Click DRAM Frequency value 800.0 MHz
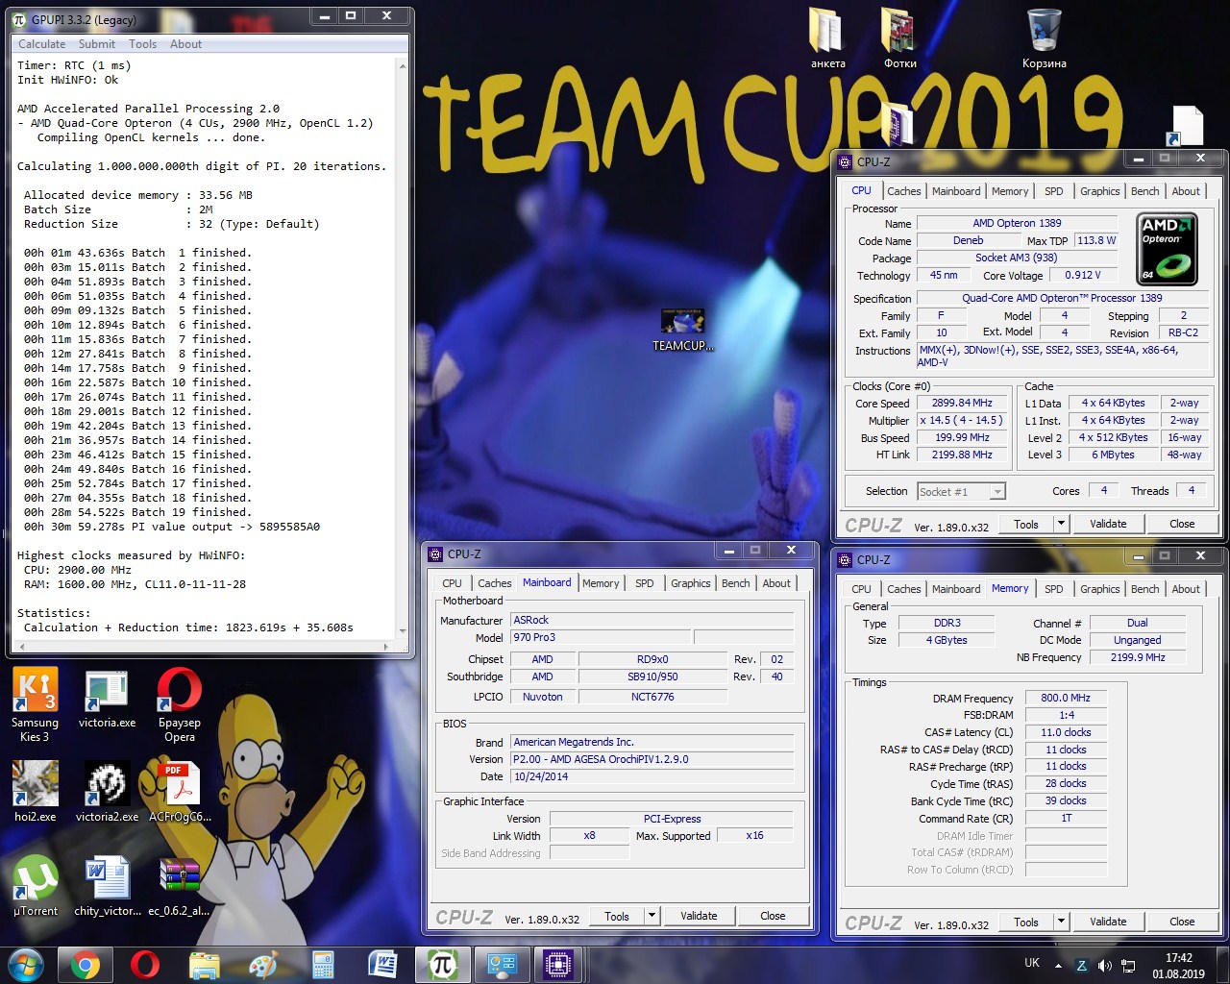 (x=1066, y=698)
